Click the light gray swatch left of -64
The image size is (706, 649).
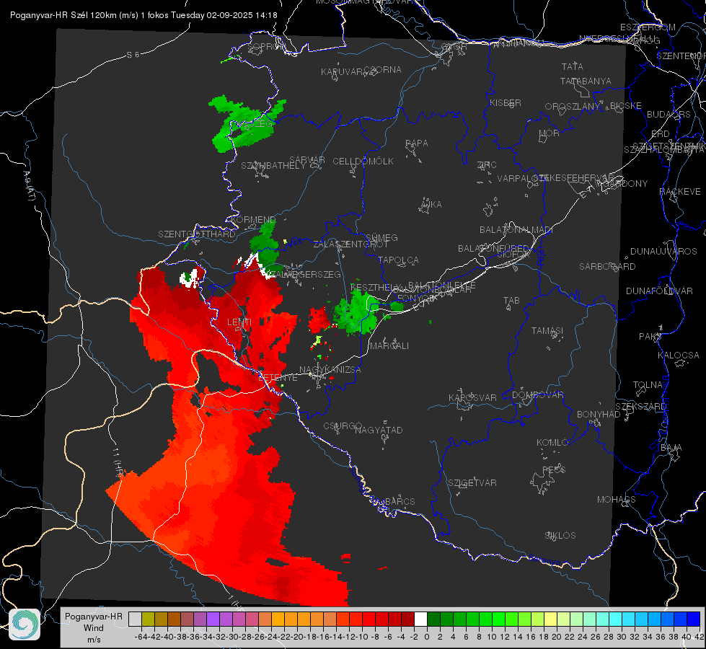coord(135,619)
